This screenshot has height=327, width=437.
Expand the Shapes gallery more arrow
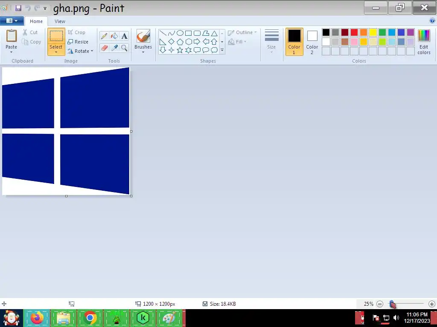222,50
